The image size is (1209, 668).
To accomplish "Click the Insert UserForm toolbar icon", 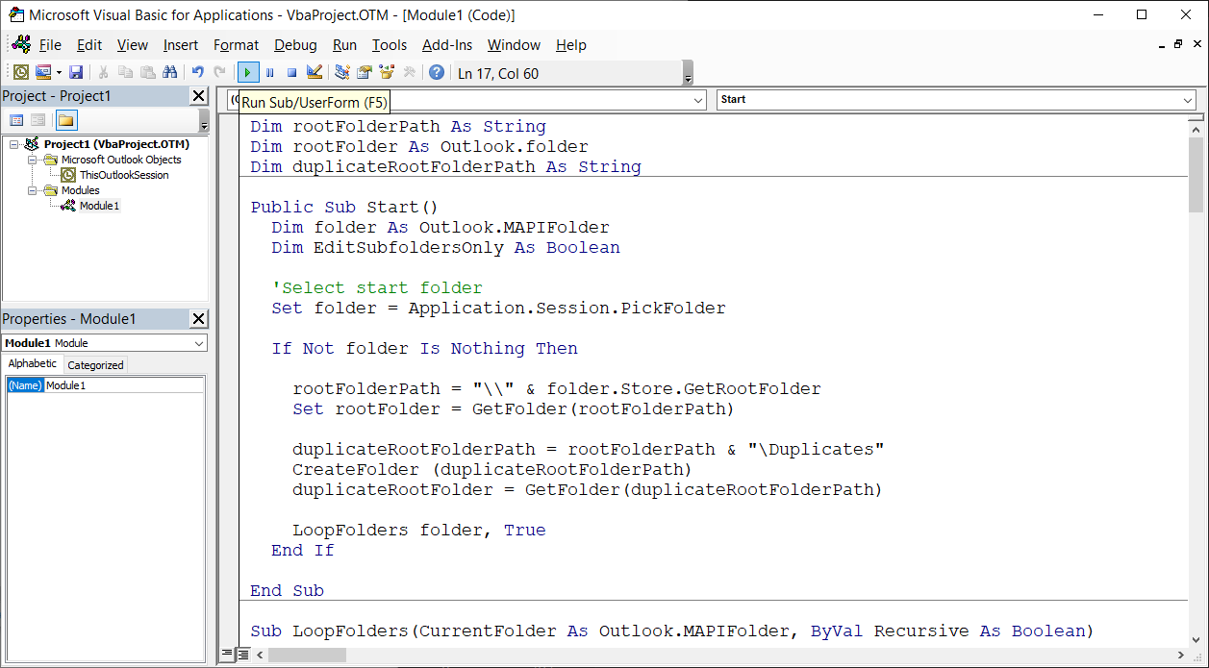I will pos(43,72).
